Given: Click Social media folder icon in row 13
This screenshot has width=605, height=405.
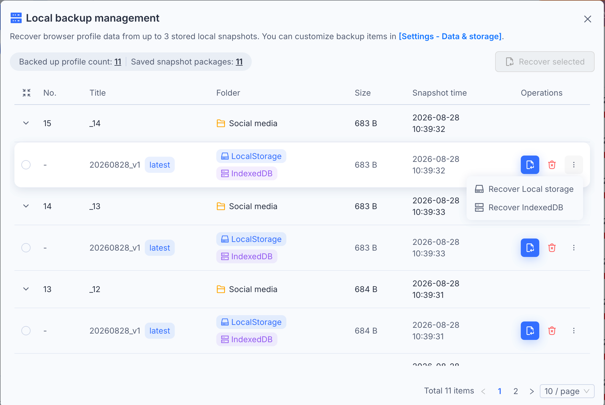Looking at the screenshot, I should coord(221,289).
